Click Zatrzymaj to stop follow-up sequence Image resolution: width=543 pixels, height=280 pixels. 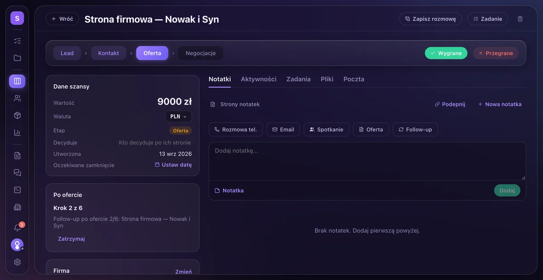(x=71, y=239)
